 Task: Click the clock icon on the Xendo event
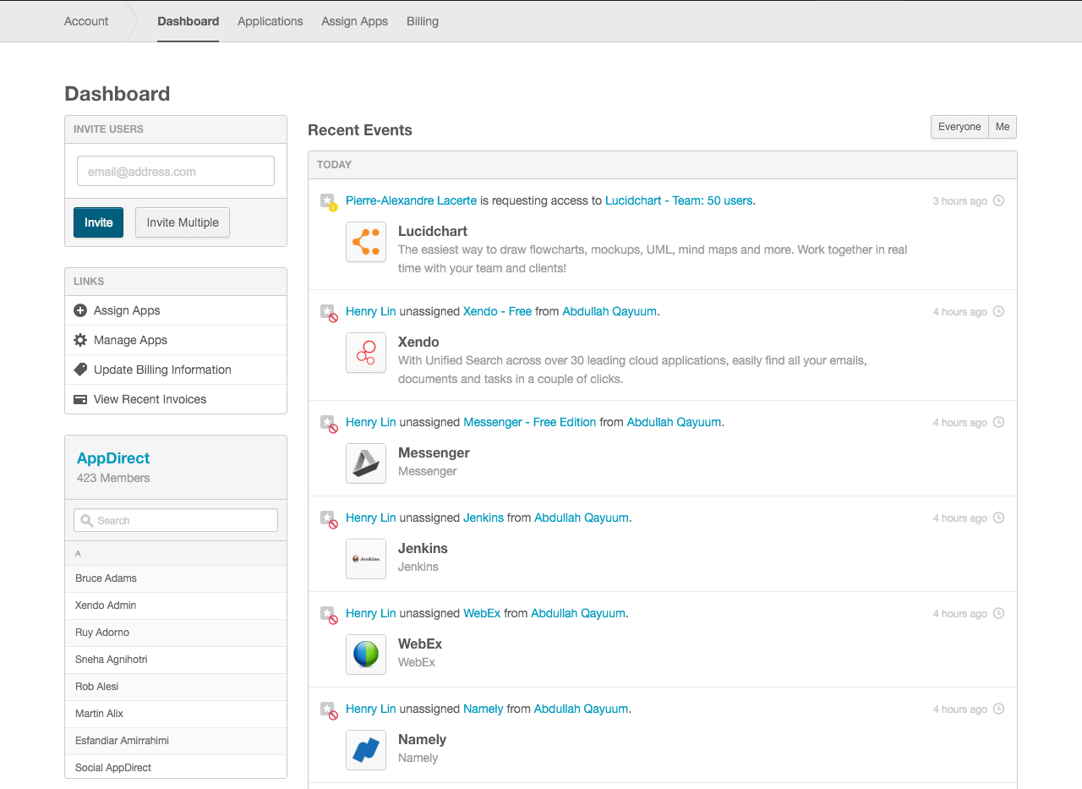tap(998, 311)
